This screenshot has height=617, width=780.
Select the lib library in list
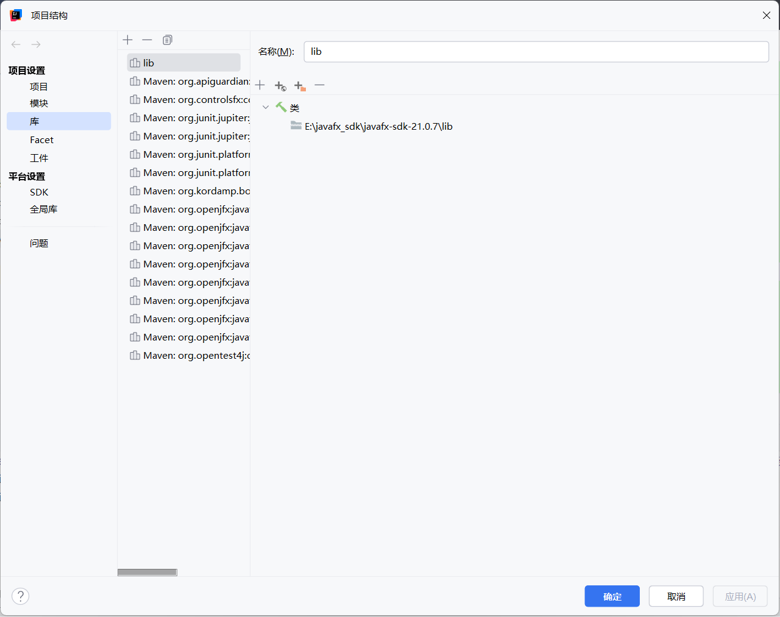(183, 63)
